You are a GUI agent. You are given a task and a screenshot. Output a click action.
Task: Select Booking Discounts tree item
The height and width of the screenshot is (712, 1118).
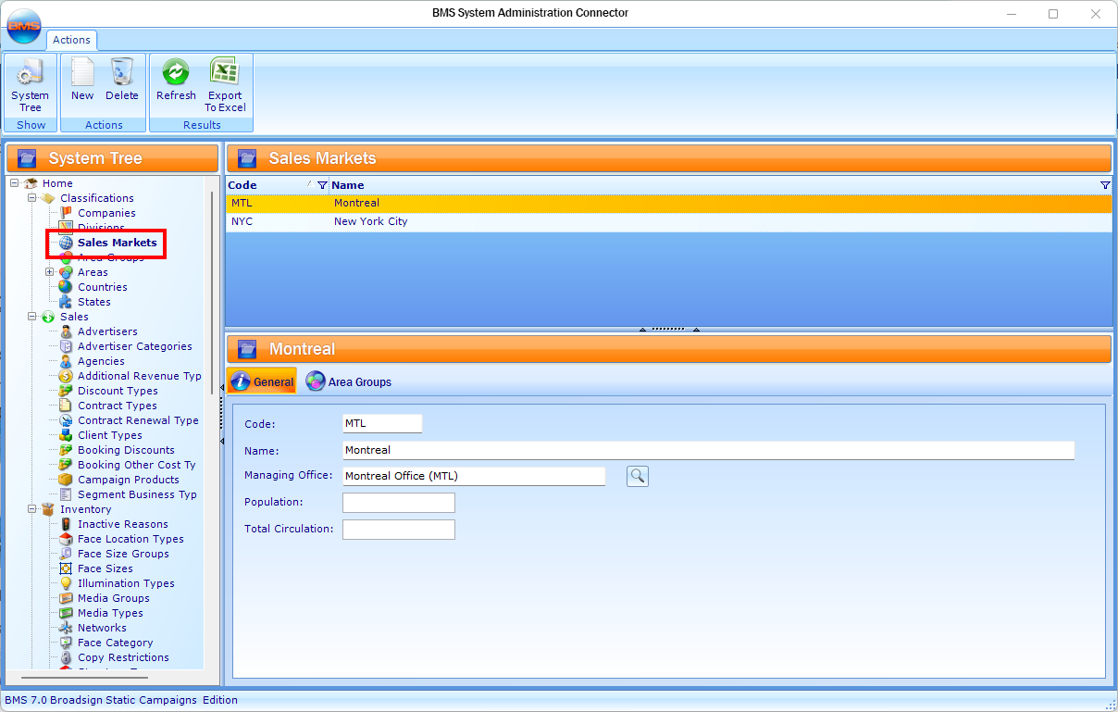(x=126, y=450)
